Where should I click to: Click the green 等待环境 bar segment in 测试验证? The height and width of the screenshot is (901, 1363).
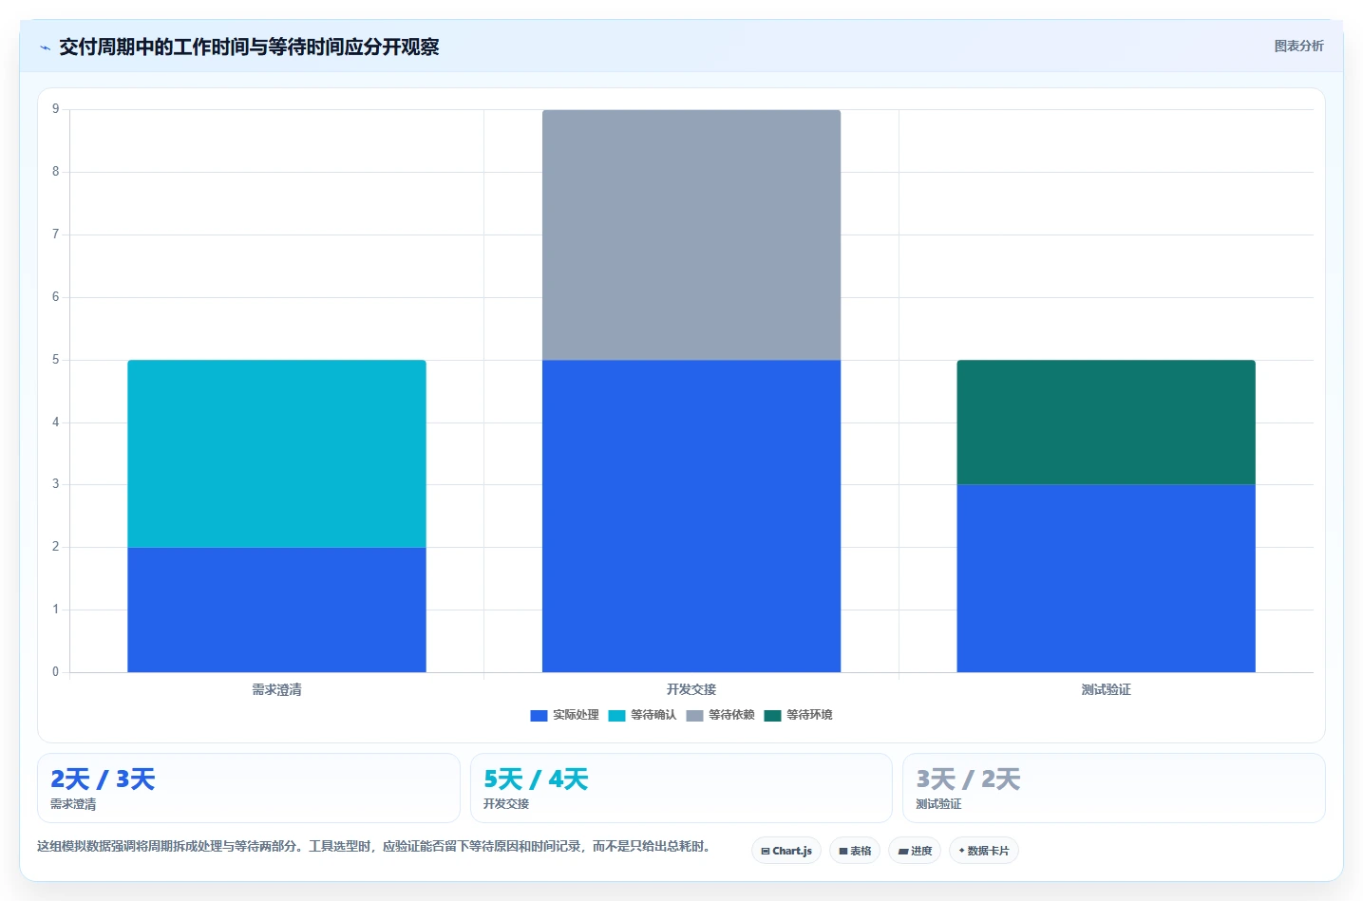pos(1106,422)
